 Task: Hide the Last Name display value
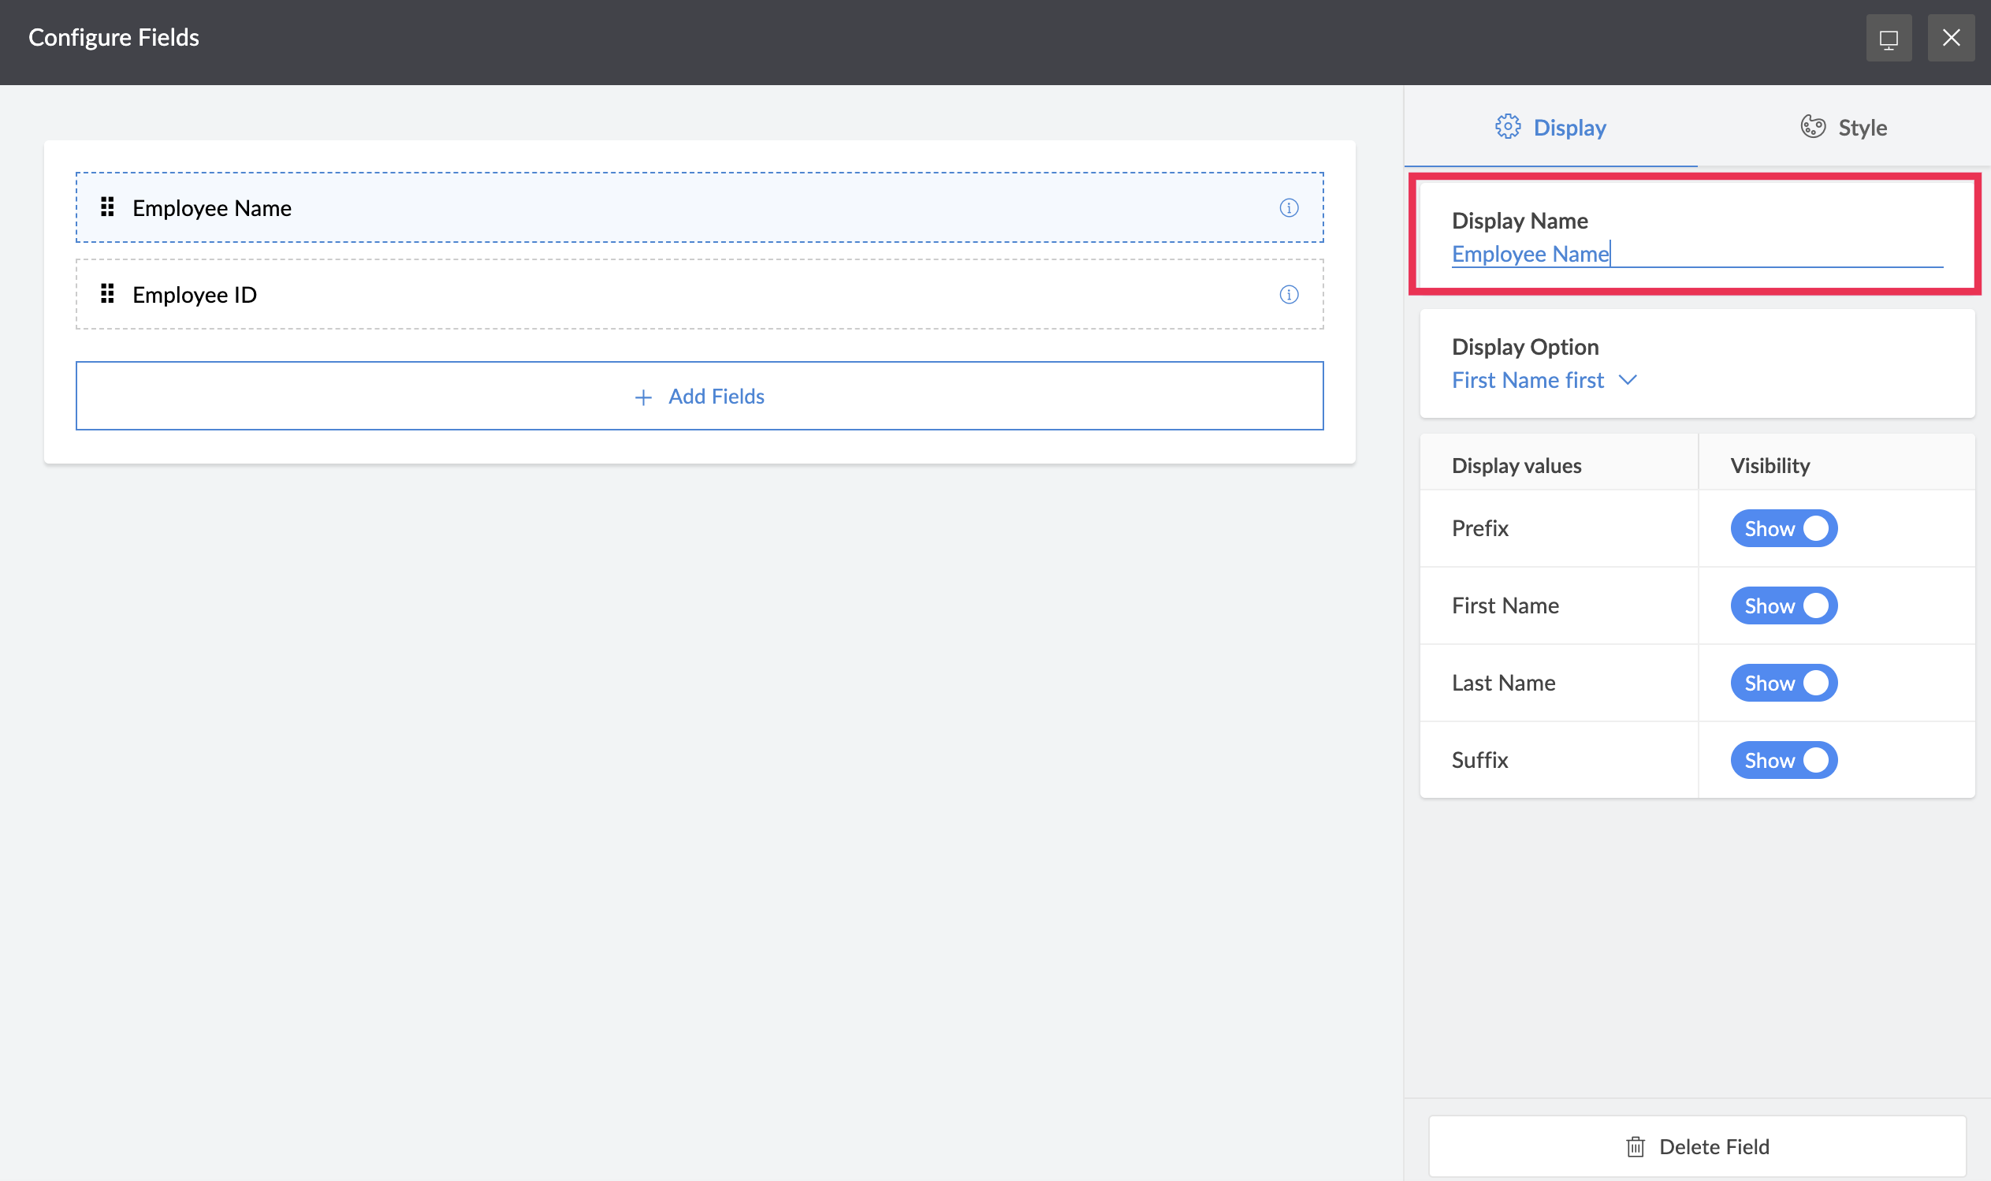1784,683
